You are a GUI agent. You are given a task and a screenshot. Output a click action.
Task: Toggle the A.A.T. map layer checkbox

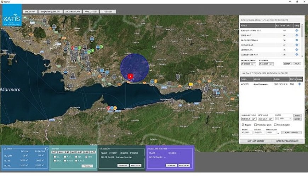[x=65, y=157]
